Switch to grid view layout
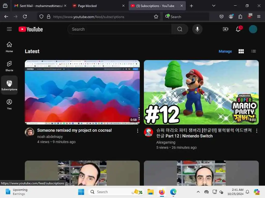The image size is (265, 198). coord(241,51)
